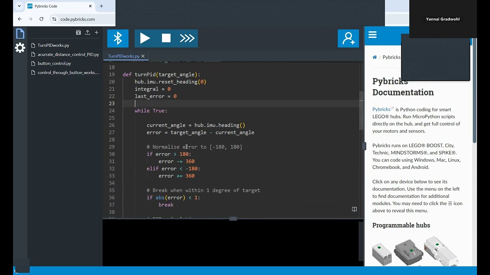
Task: Click the Bluetooth connect button
Action: click(x=118, y=38)
